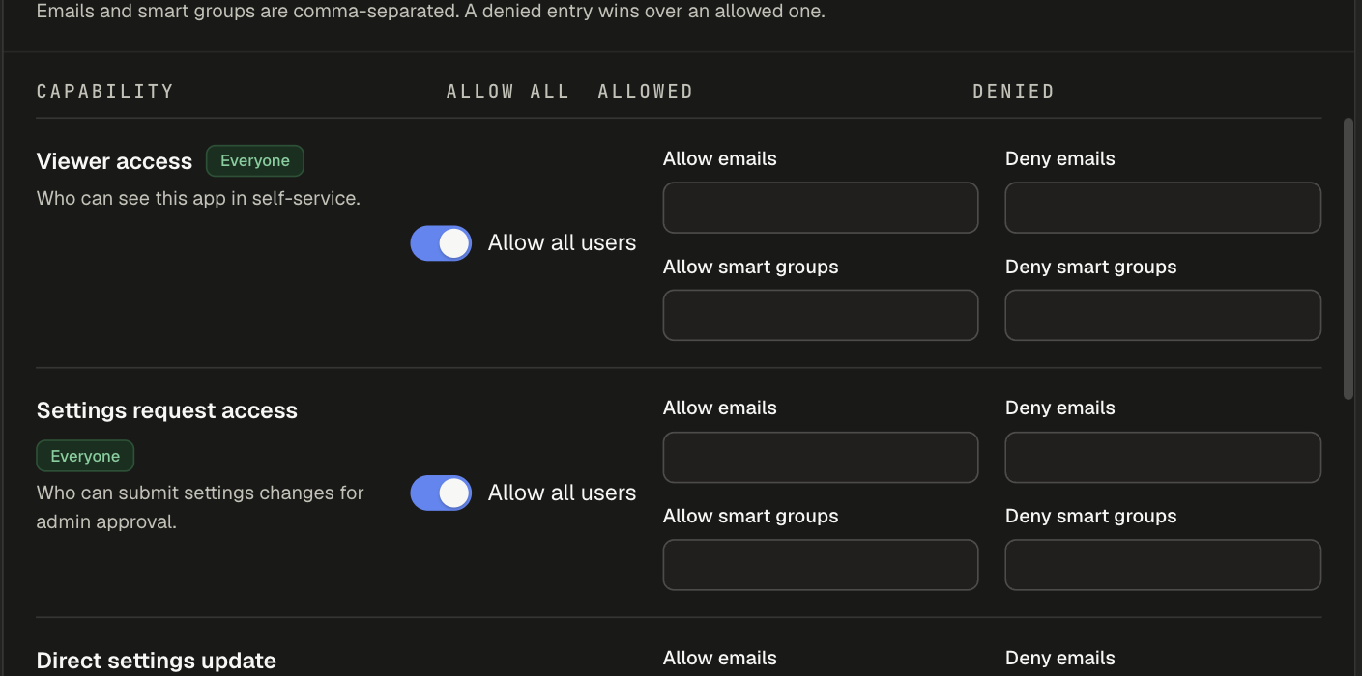Image resolution: width=1362 pixels, height=676 pixels.
Task: Click 'Deny emails' label in Direct settings update row
Action: 1060,658
